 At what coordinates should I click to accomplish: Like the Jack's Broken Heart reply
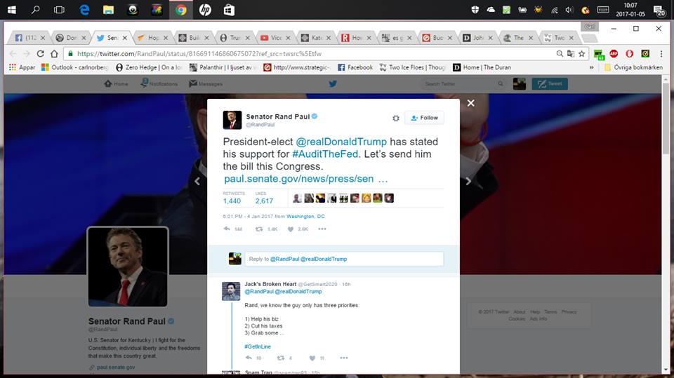point(312,358)
